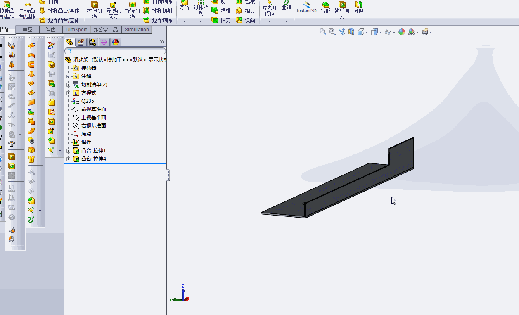
Task: Select the 曲线 curves tool
Action: [x=286, y=6]
